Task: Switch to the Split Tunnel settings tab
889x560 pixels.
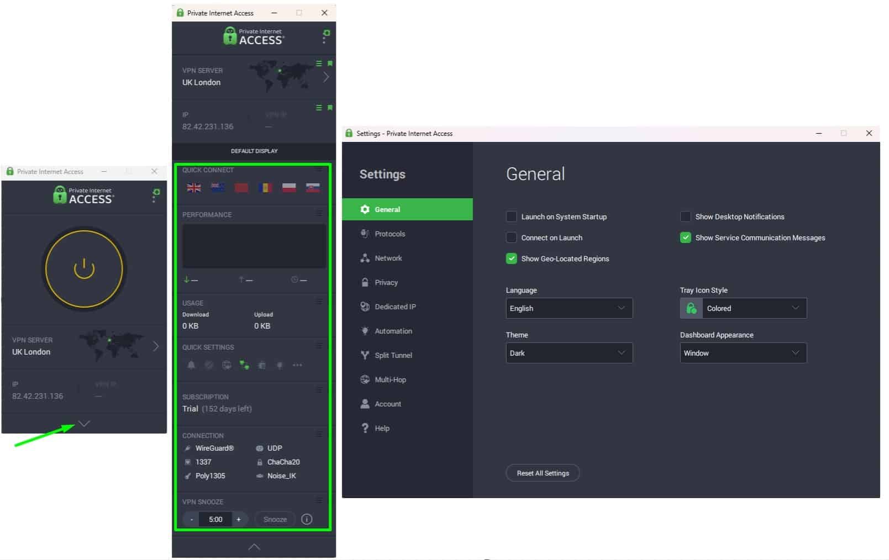Action: (407, 355)
